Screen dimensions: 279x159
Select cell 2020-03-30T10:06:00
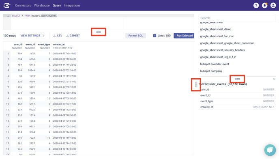pos(64,59)
